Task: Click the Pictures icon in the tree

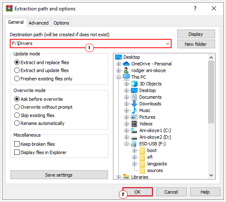Action: click(134, 117)
